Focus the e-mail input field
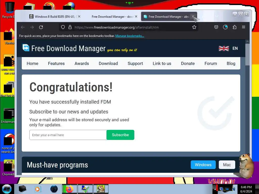 [68, 135]
